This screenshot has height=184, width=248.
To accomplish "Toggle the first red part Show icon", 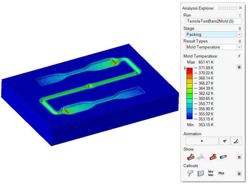I will click(x=190, y=157).
